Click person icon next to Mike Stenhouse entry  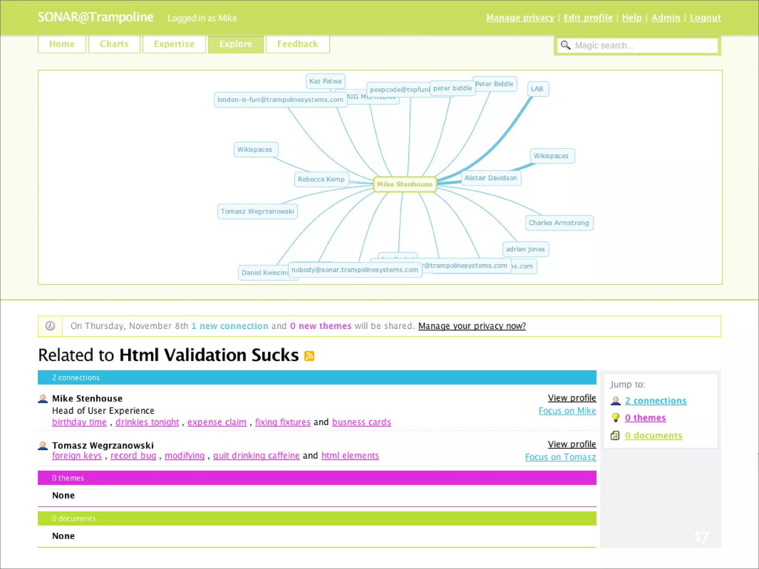pyautogui.click(x=43, y=399)
